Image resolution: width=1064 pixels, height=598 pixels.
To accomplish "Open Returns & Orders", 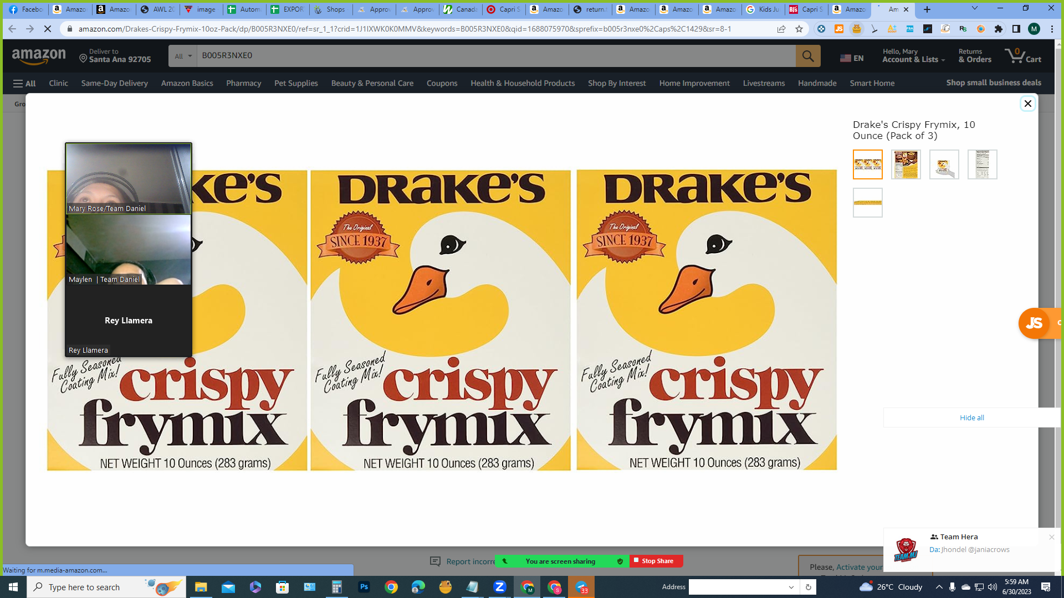I will pyautogui.click(x=975, y=55).
